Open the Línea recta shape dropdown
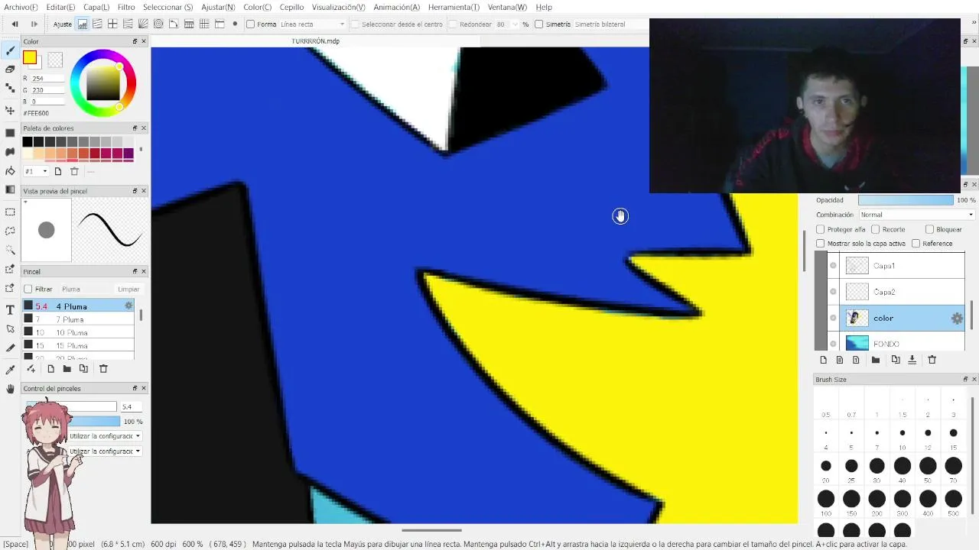Viewport: 979px width, 550px height. [312, 24]
